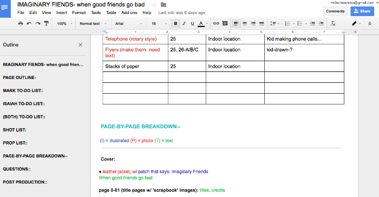Open the Normal text style dropdown
379x197 pixels.
[93, 23]
